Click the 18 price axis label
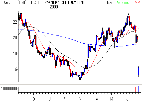 pos(15,54)
